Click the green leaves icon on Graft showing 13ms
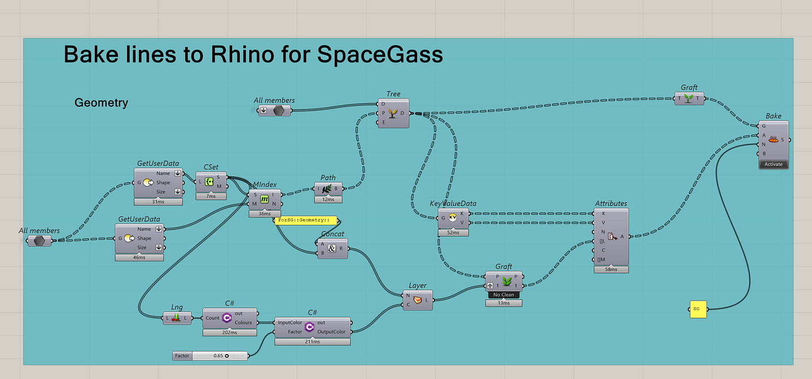This screenshot has height=379, width=812. (x=507, y=281)
